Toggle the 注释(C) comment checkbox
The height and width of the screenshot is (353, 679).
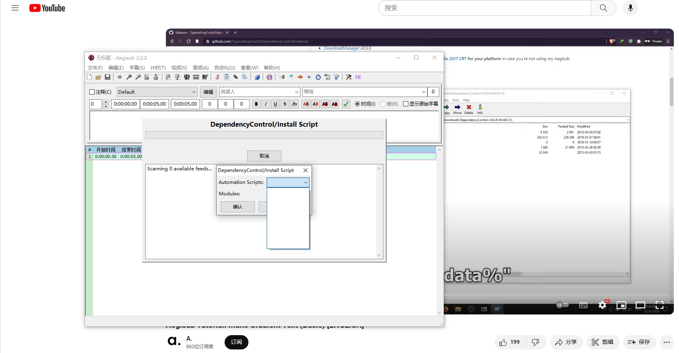pos(100,92)
